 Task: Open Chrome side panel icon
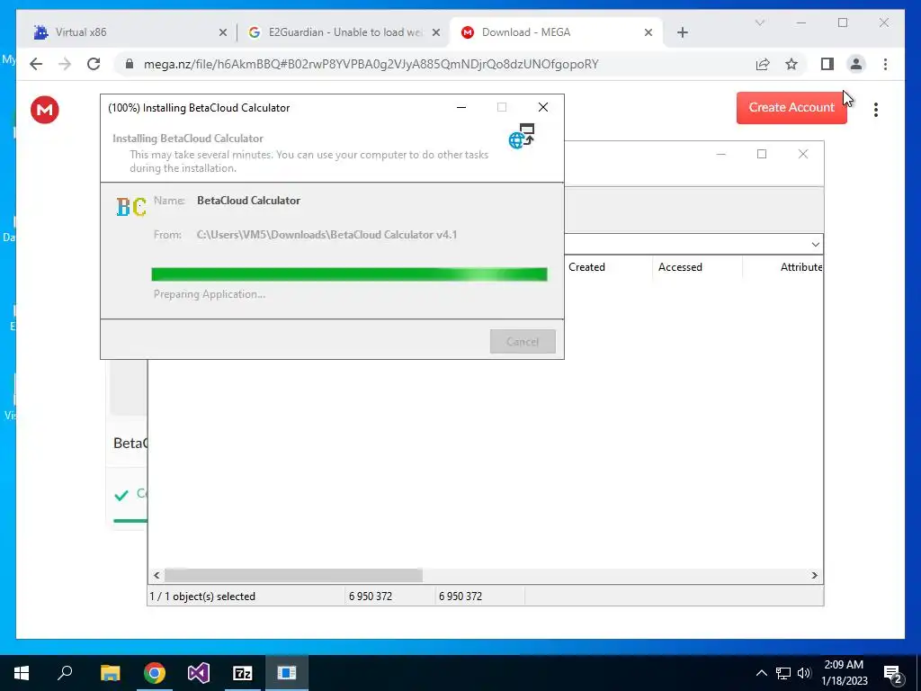click(x=827, y=64)
